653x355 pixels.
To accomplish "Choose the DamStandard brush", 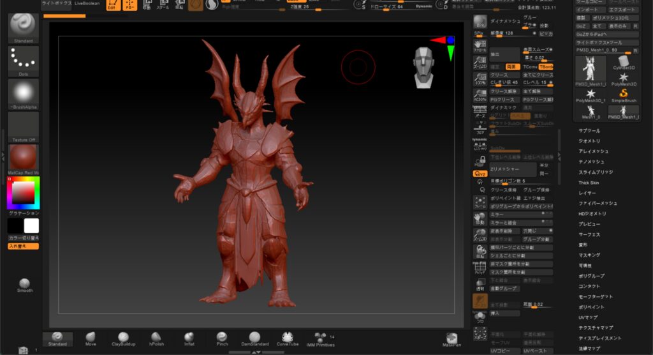I will [x=255, y=339].
